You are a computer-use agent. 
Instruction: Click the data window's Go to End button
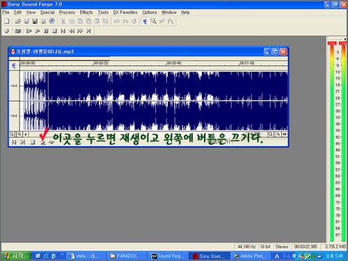pos(22,142)
